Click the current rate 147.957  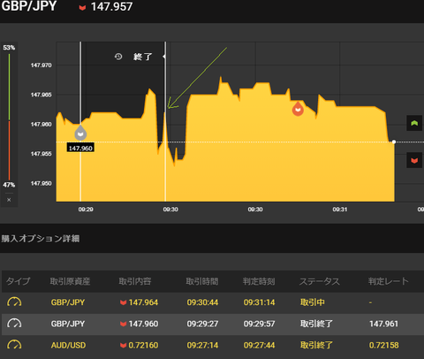pyautogui.click(x=111, y=7)
